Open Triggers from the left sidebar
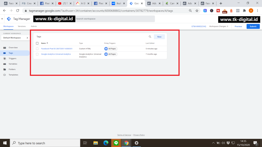 [x=12, y=58]
